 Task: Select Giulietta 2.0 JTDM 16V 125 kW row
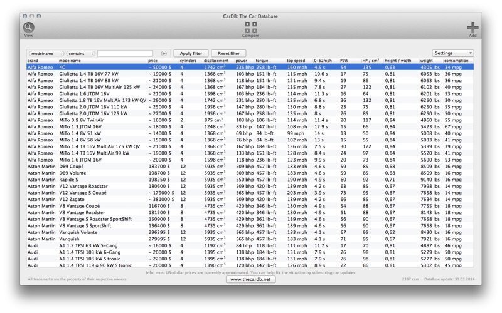(x=250, y=113)
